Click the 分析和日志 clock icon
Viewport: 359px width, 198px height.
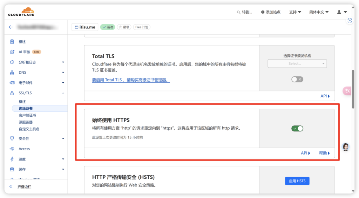click(12, 62)
